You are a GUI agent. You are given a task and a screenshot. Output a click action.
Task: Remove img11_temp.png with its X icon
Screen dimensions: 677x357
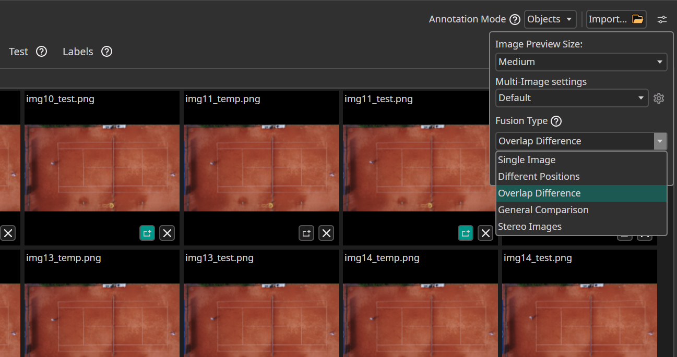point(326,233)
